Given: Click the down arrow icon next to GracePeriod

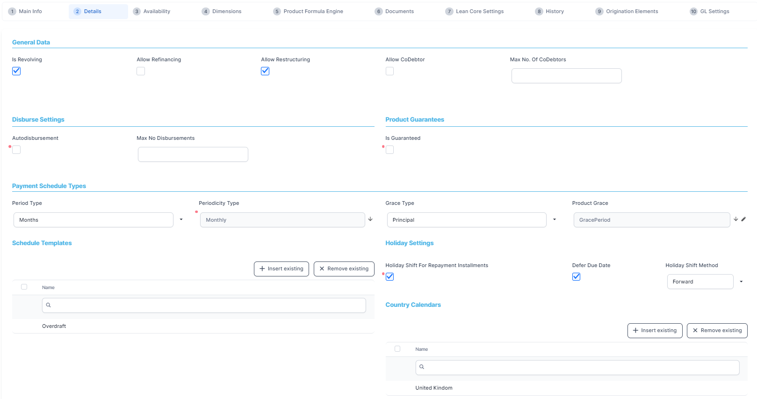Looking at the screenshot, I should 735,219.
